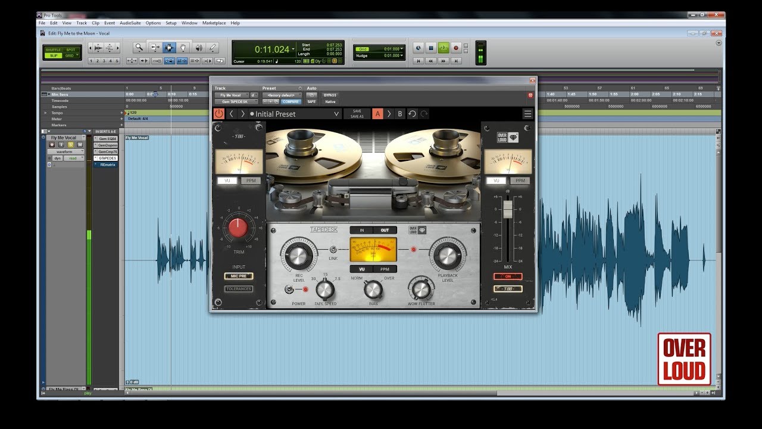This screenshot has width=762, height=429.
Task: Select SLIP edit mode
Action: point(54,55)
